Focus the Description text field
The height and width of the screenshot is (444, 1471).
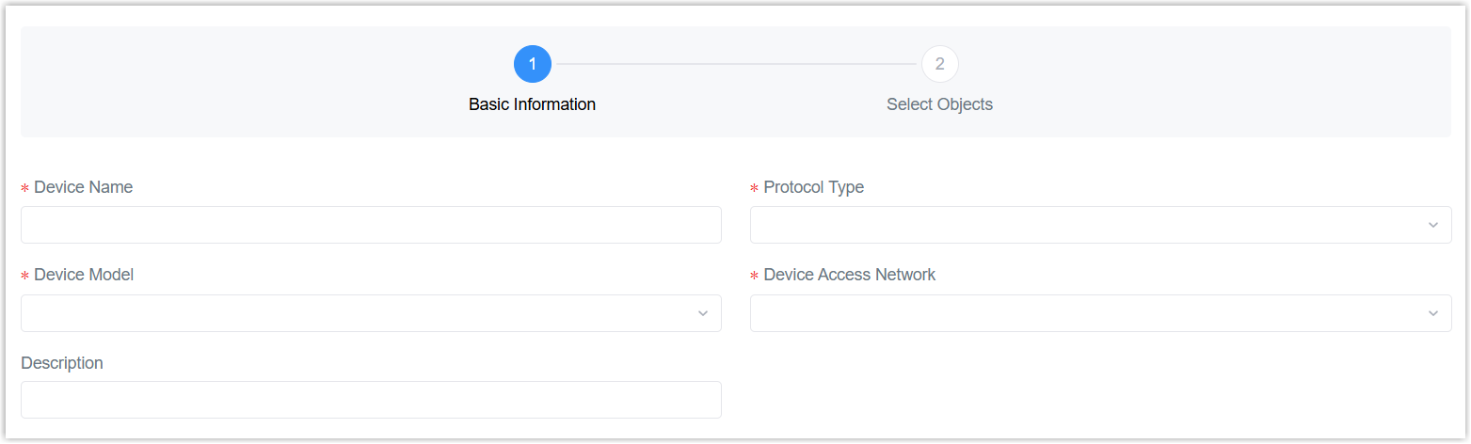[x=371, y=400]
